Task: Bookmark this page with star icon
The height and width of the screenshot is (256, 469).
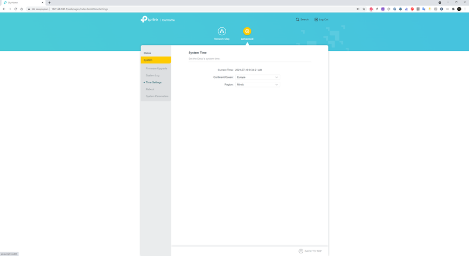Action: [x=364, y=9]
